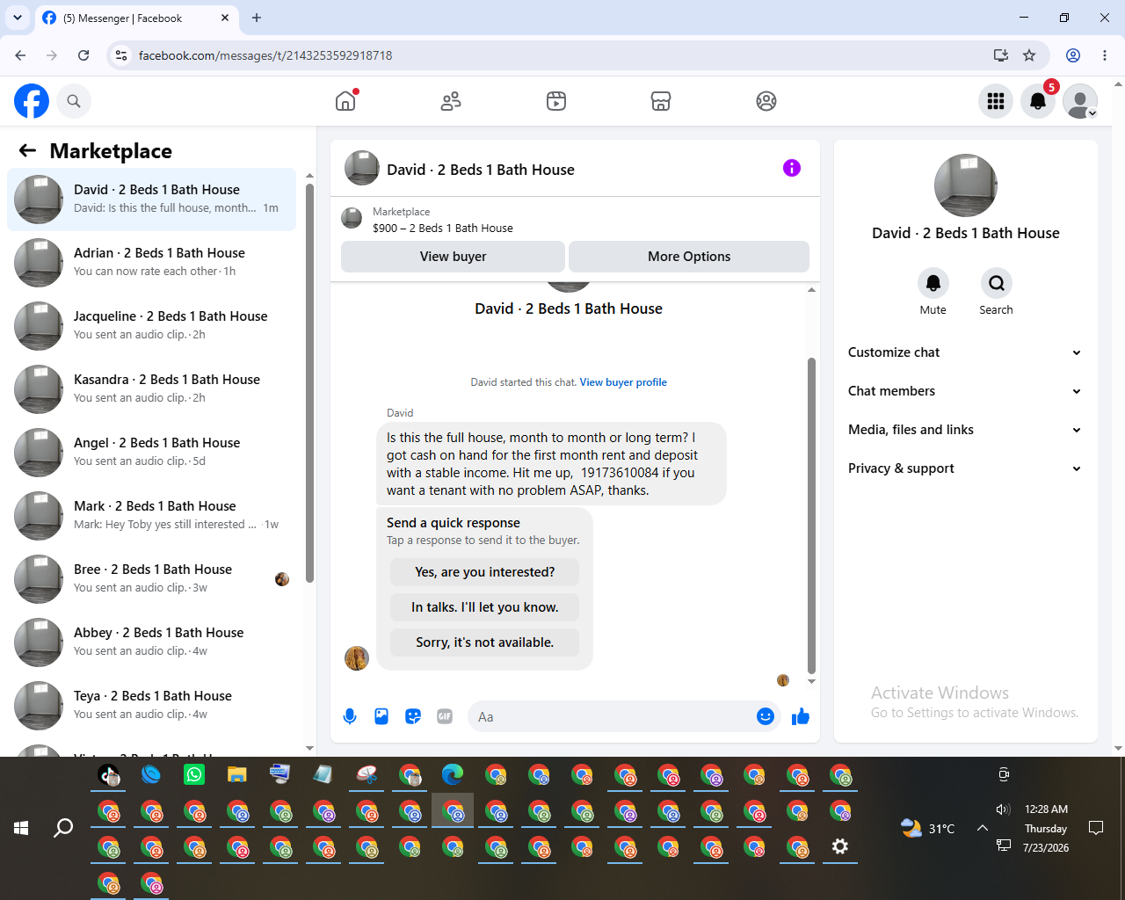The image size is (1125, 900).
Task: Open the Chrome profile icon
Action: click(x=1073, y=55)
